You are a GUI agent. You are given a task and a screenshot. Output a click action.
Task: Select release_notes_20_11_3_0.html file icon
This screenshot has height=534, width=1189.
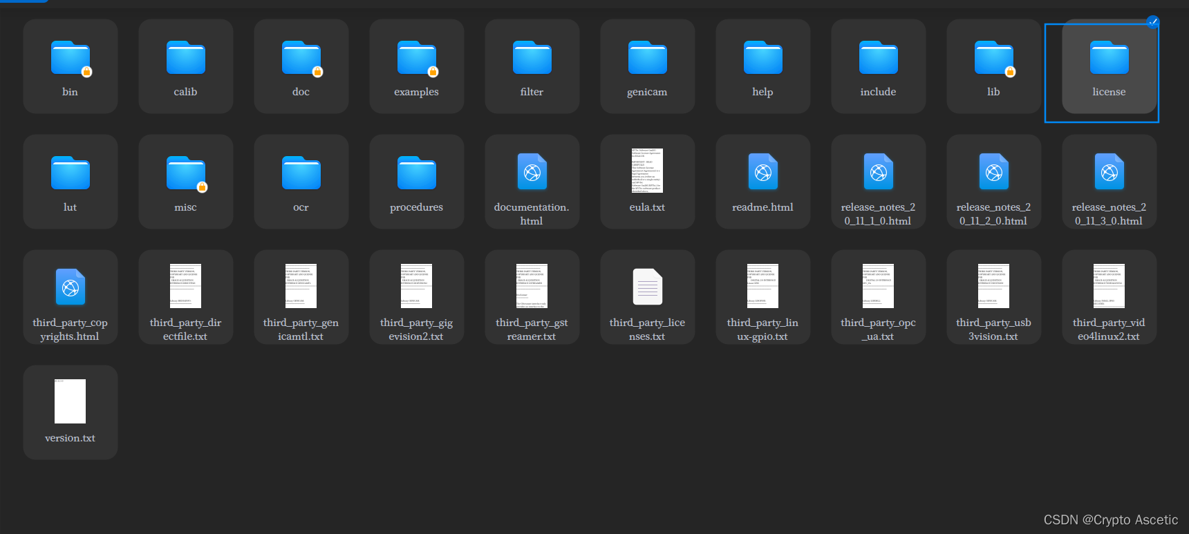click(1110, 172)
